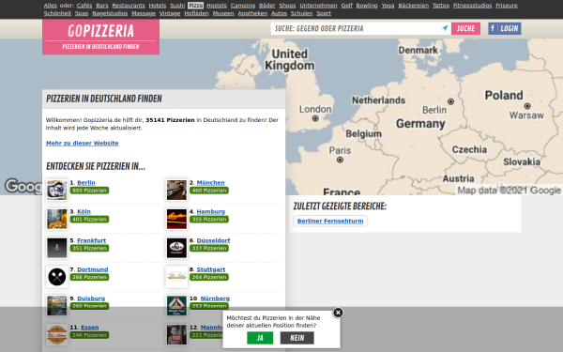Select Unternehmen category in top menu
The height and width of the screenshot is (352, 563).
point(318,6)
